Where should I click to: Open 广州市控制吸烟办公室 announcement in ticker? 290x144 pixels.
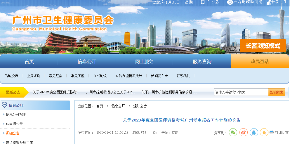tap(111, 92)
